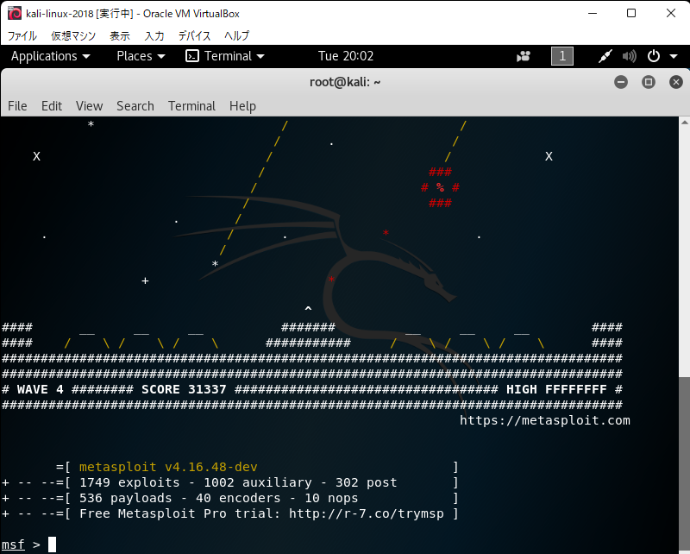Expand the Places dropdown in top panel
690x554 pixels.
tap(141, 56)
